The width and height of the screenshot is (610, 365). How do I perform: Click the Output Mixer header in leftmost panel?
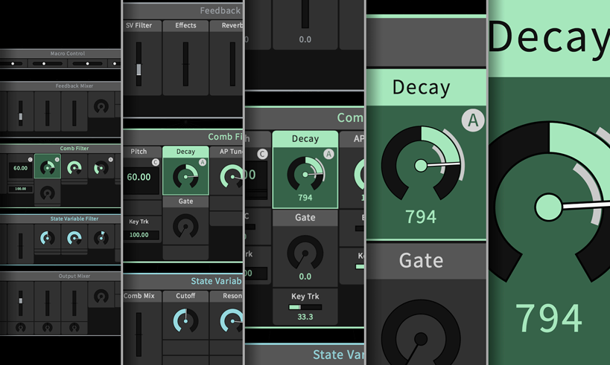(74, 276)
